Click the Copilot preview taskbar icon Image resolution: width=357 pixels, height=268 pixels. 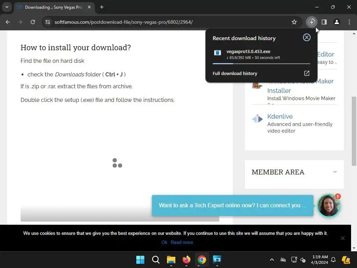tap(346, 260)
